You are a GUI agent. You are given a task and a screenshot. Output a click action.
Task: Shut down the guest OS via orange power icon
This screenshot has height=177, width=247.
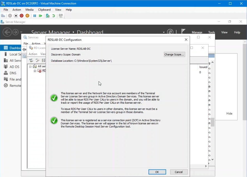(x=27, y=16)
